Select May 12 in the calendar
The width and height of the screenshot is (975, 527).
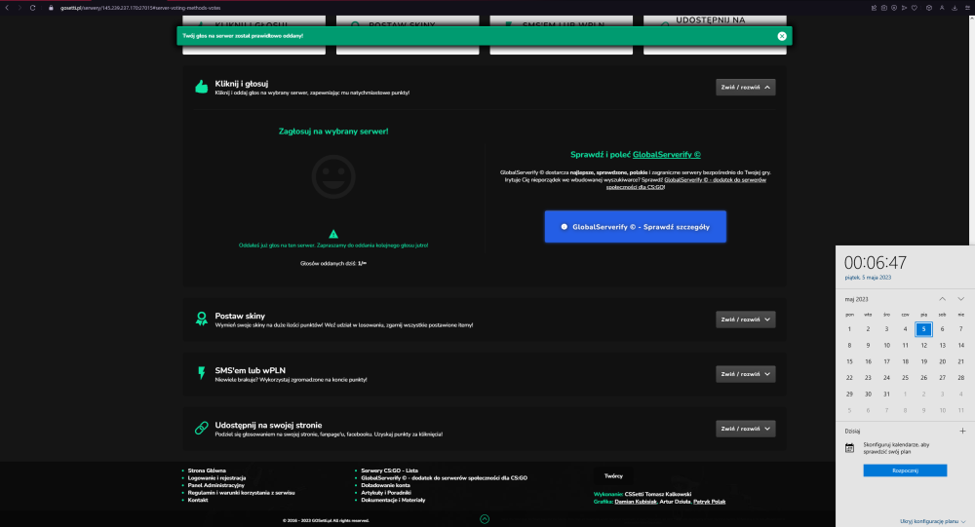coord(923,345)
